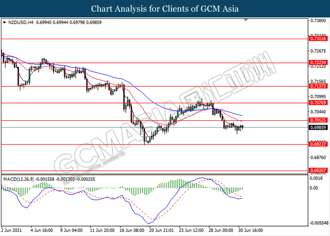Click the 9 Jun 04:00 time label
This screenshot has width=330, height=236.
pyautogui.click(x=71, y=230)
